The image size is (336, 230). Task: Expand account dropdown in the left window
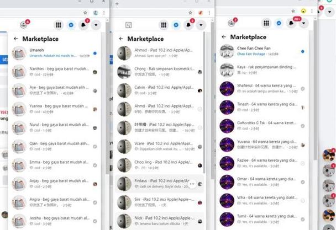click(96, 25)
